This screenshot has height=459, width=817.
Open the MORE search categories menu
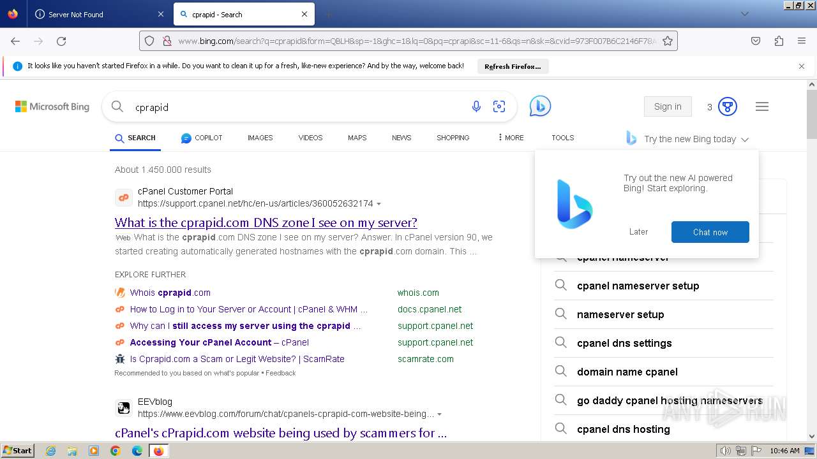coord(511,138)
